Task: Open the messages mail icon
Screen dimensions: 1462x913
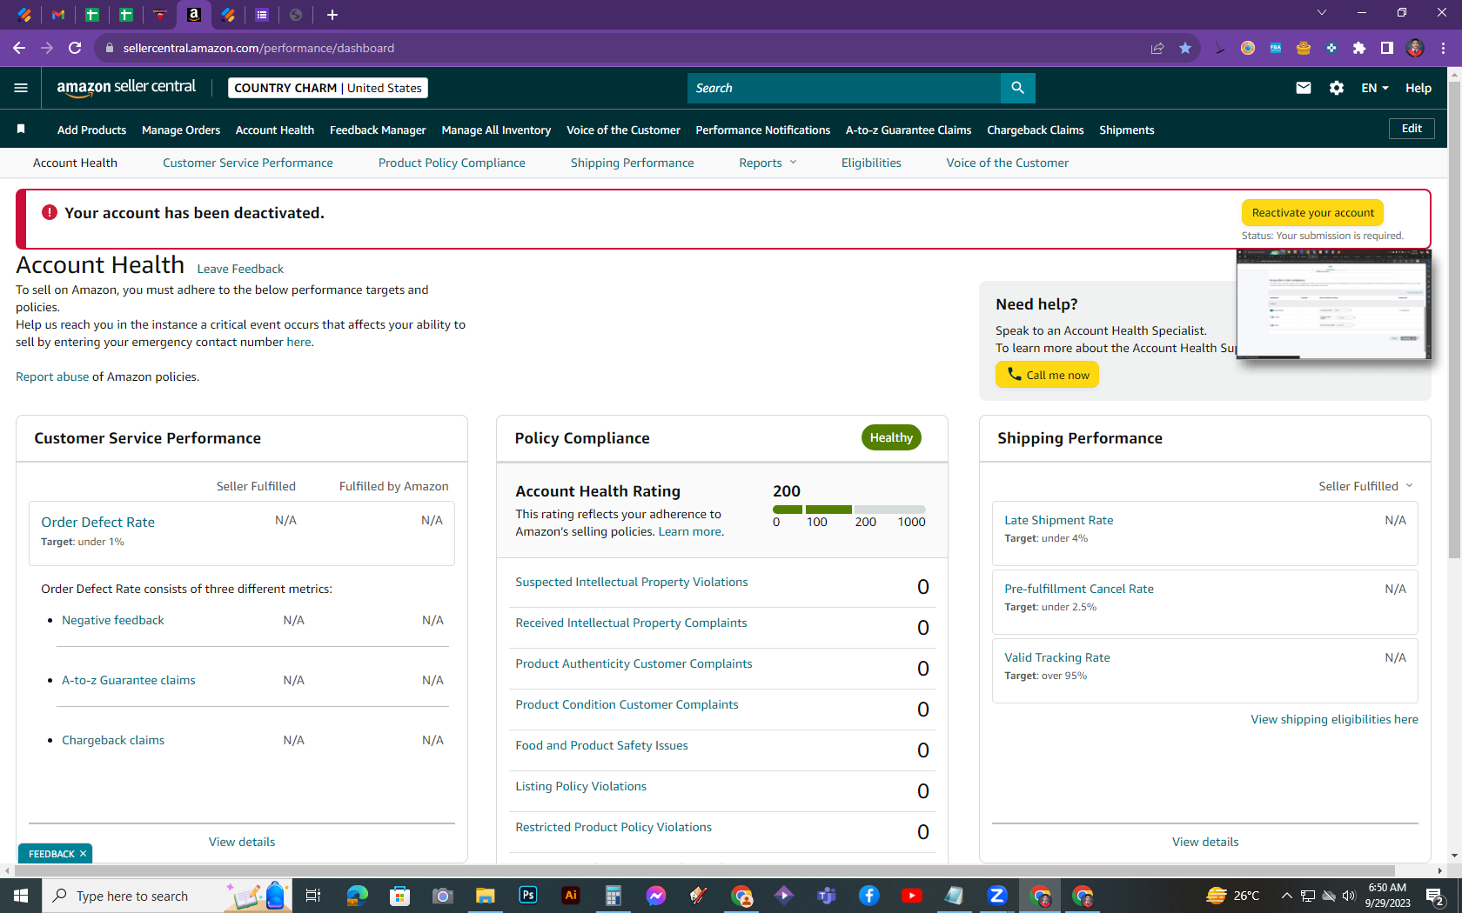Action: point(1303,88)
